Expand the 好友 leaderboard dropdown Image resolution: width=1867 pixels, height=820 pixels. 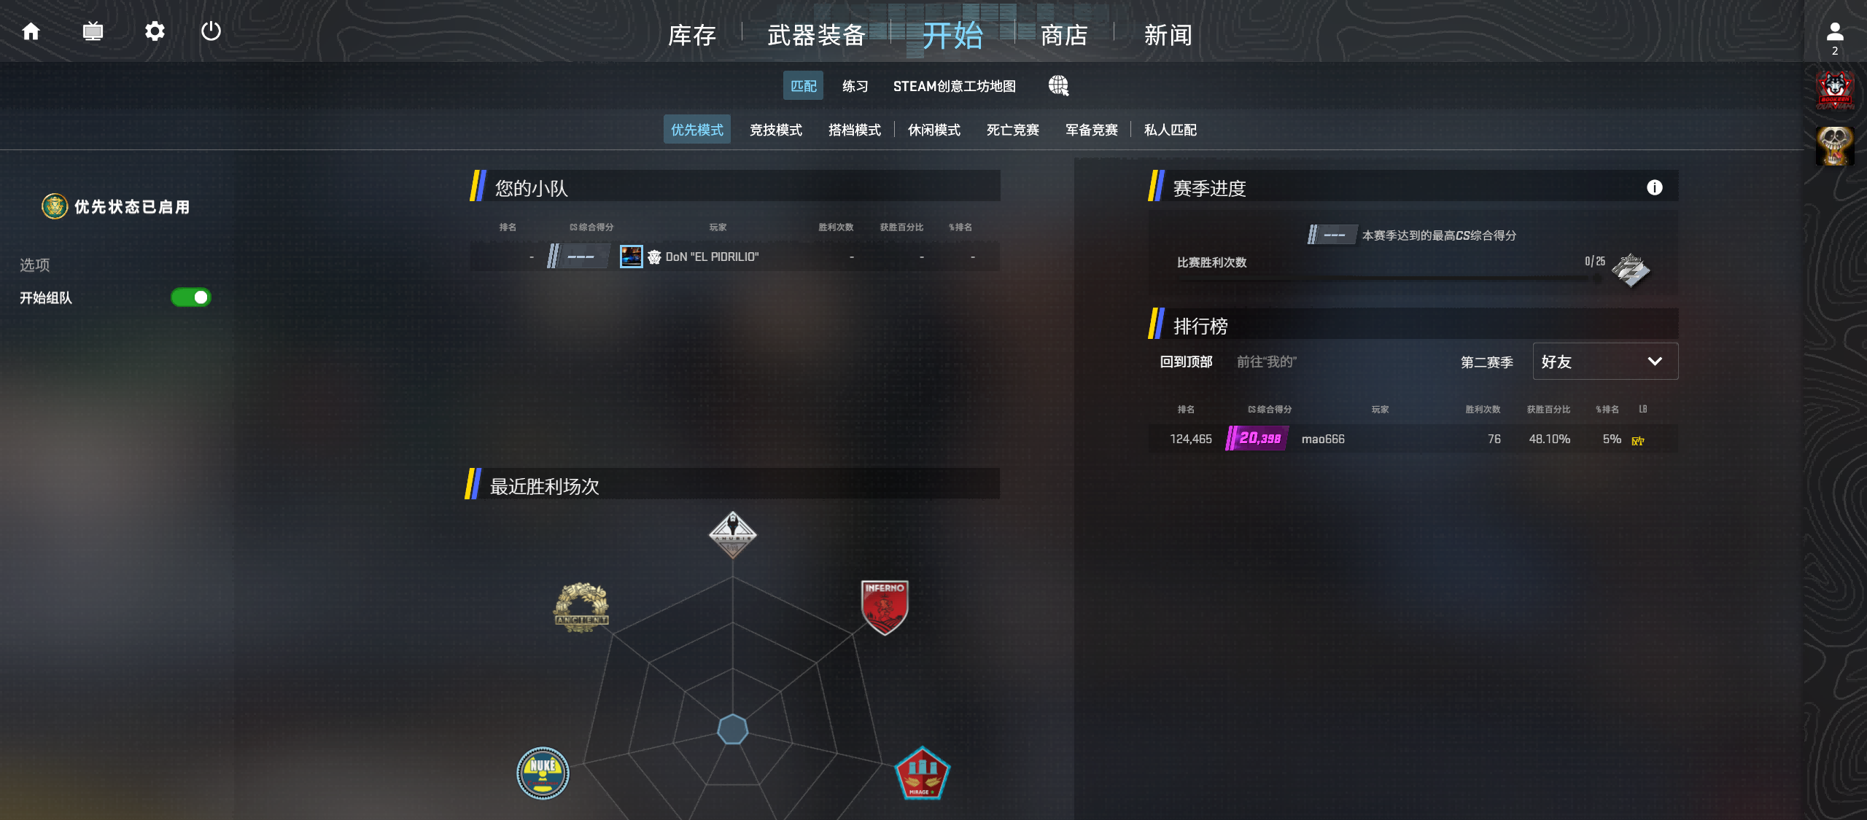tap(1604, 362)
